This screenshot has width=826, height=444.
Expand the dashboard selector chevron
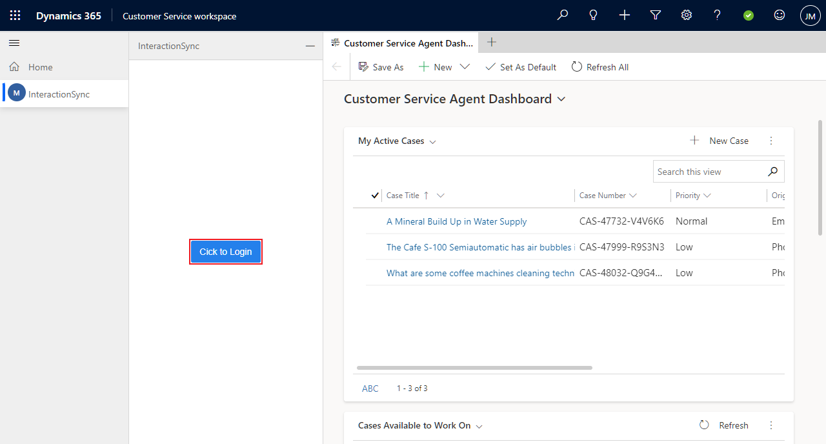pyautogui.click(x=560, y=99)
